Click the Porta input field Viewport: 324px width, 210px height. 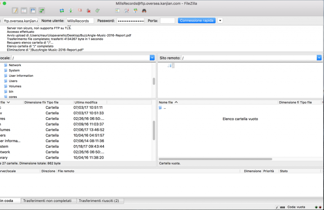click(x=167, y=21)
